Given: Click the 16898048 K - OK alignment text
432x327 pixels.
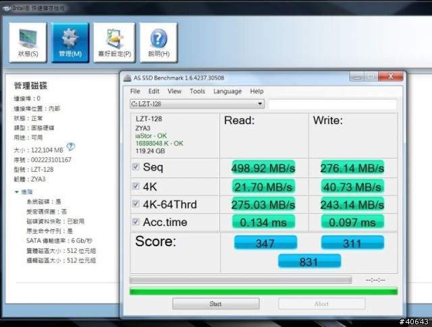Looking at the screenshot, I should coord(159,144).
